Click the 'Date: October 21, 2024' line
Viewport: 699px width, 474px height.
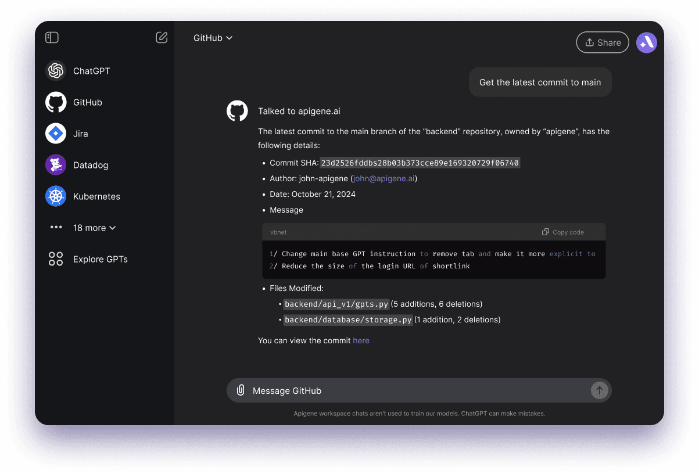tap(313, 194)
